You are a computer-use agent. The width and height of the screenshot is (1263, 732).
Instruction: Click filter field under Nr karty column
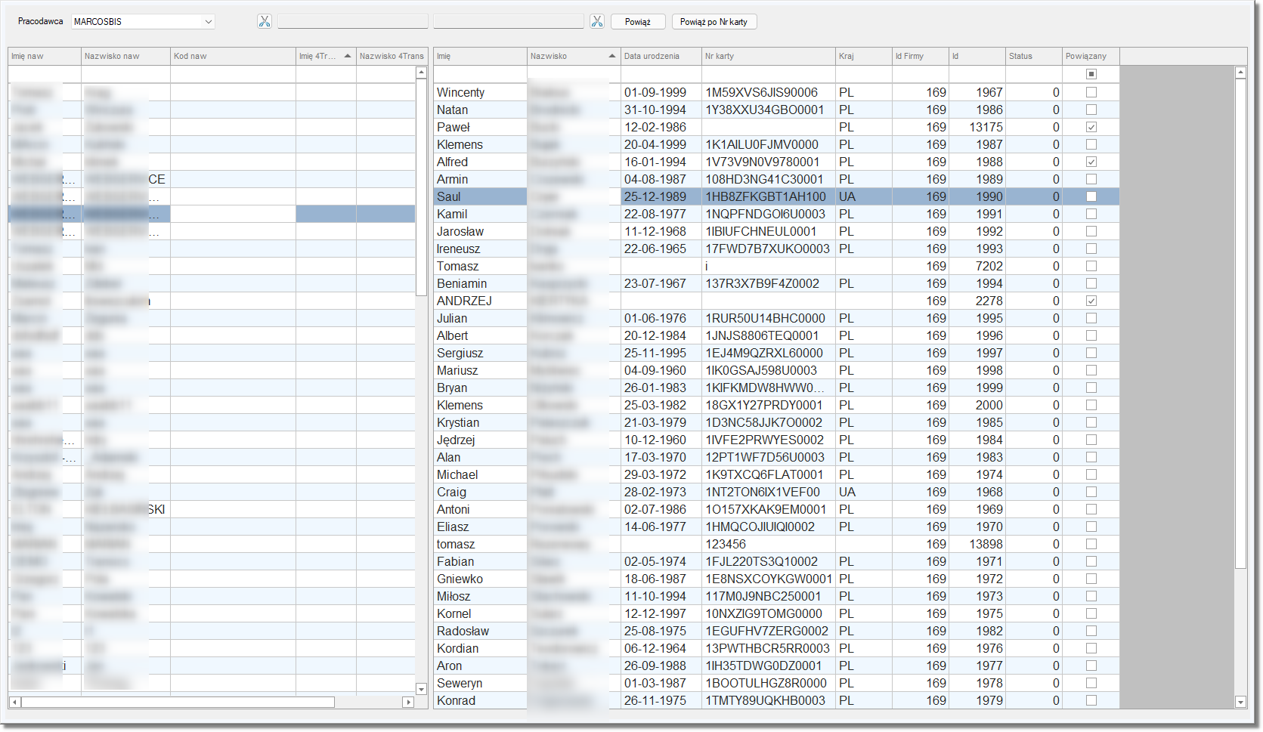tap(769, 74)
